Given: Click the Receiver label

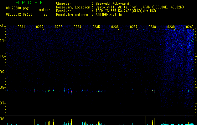Looking at the screenshot, I should pos(64,11).
